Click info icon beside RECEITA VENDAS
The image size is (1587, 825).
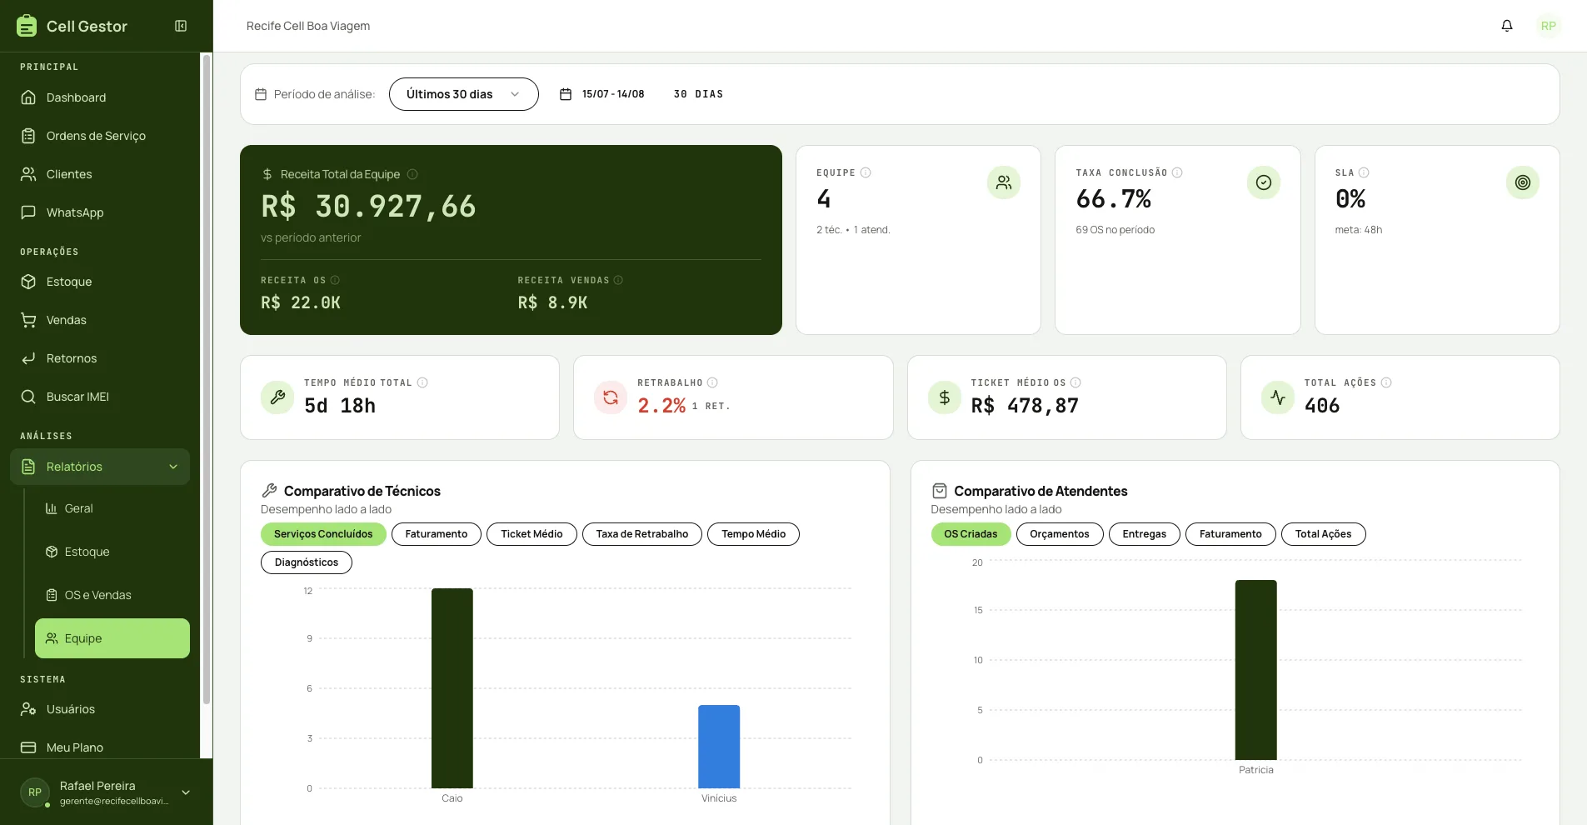(618, 280)
